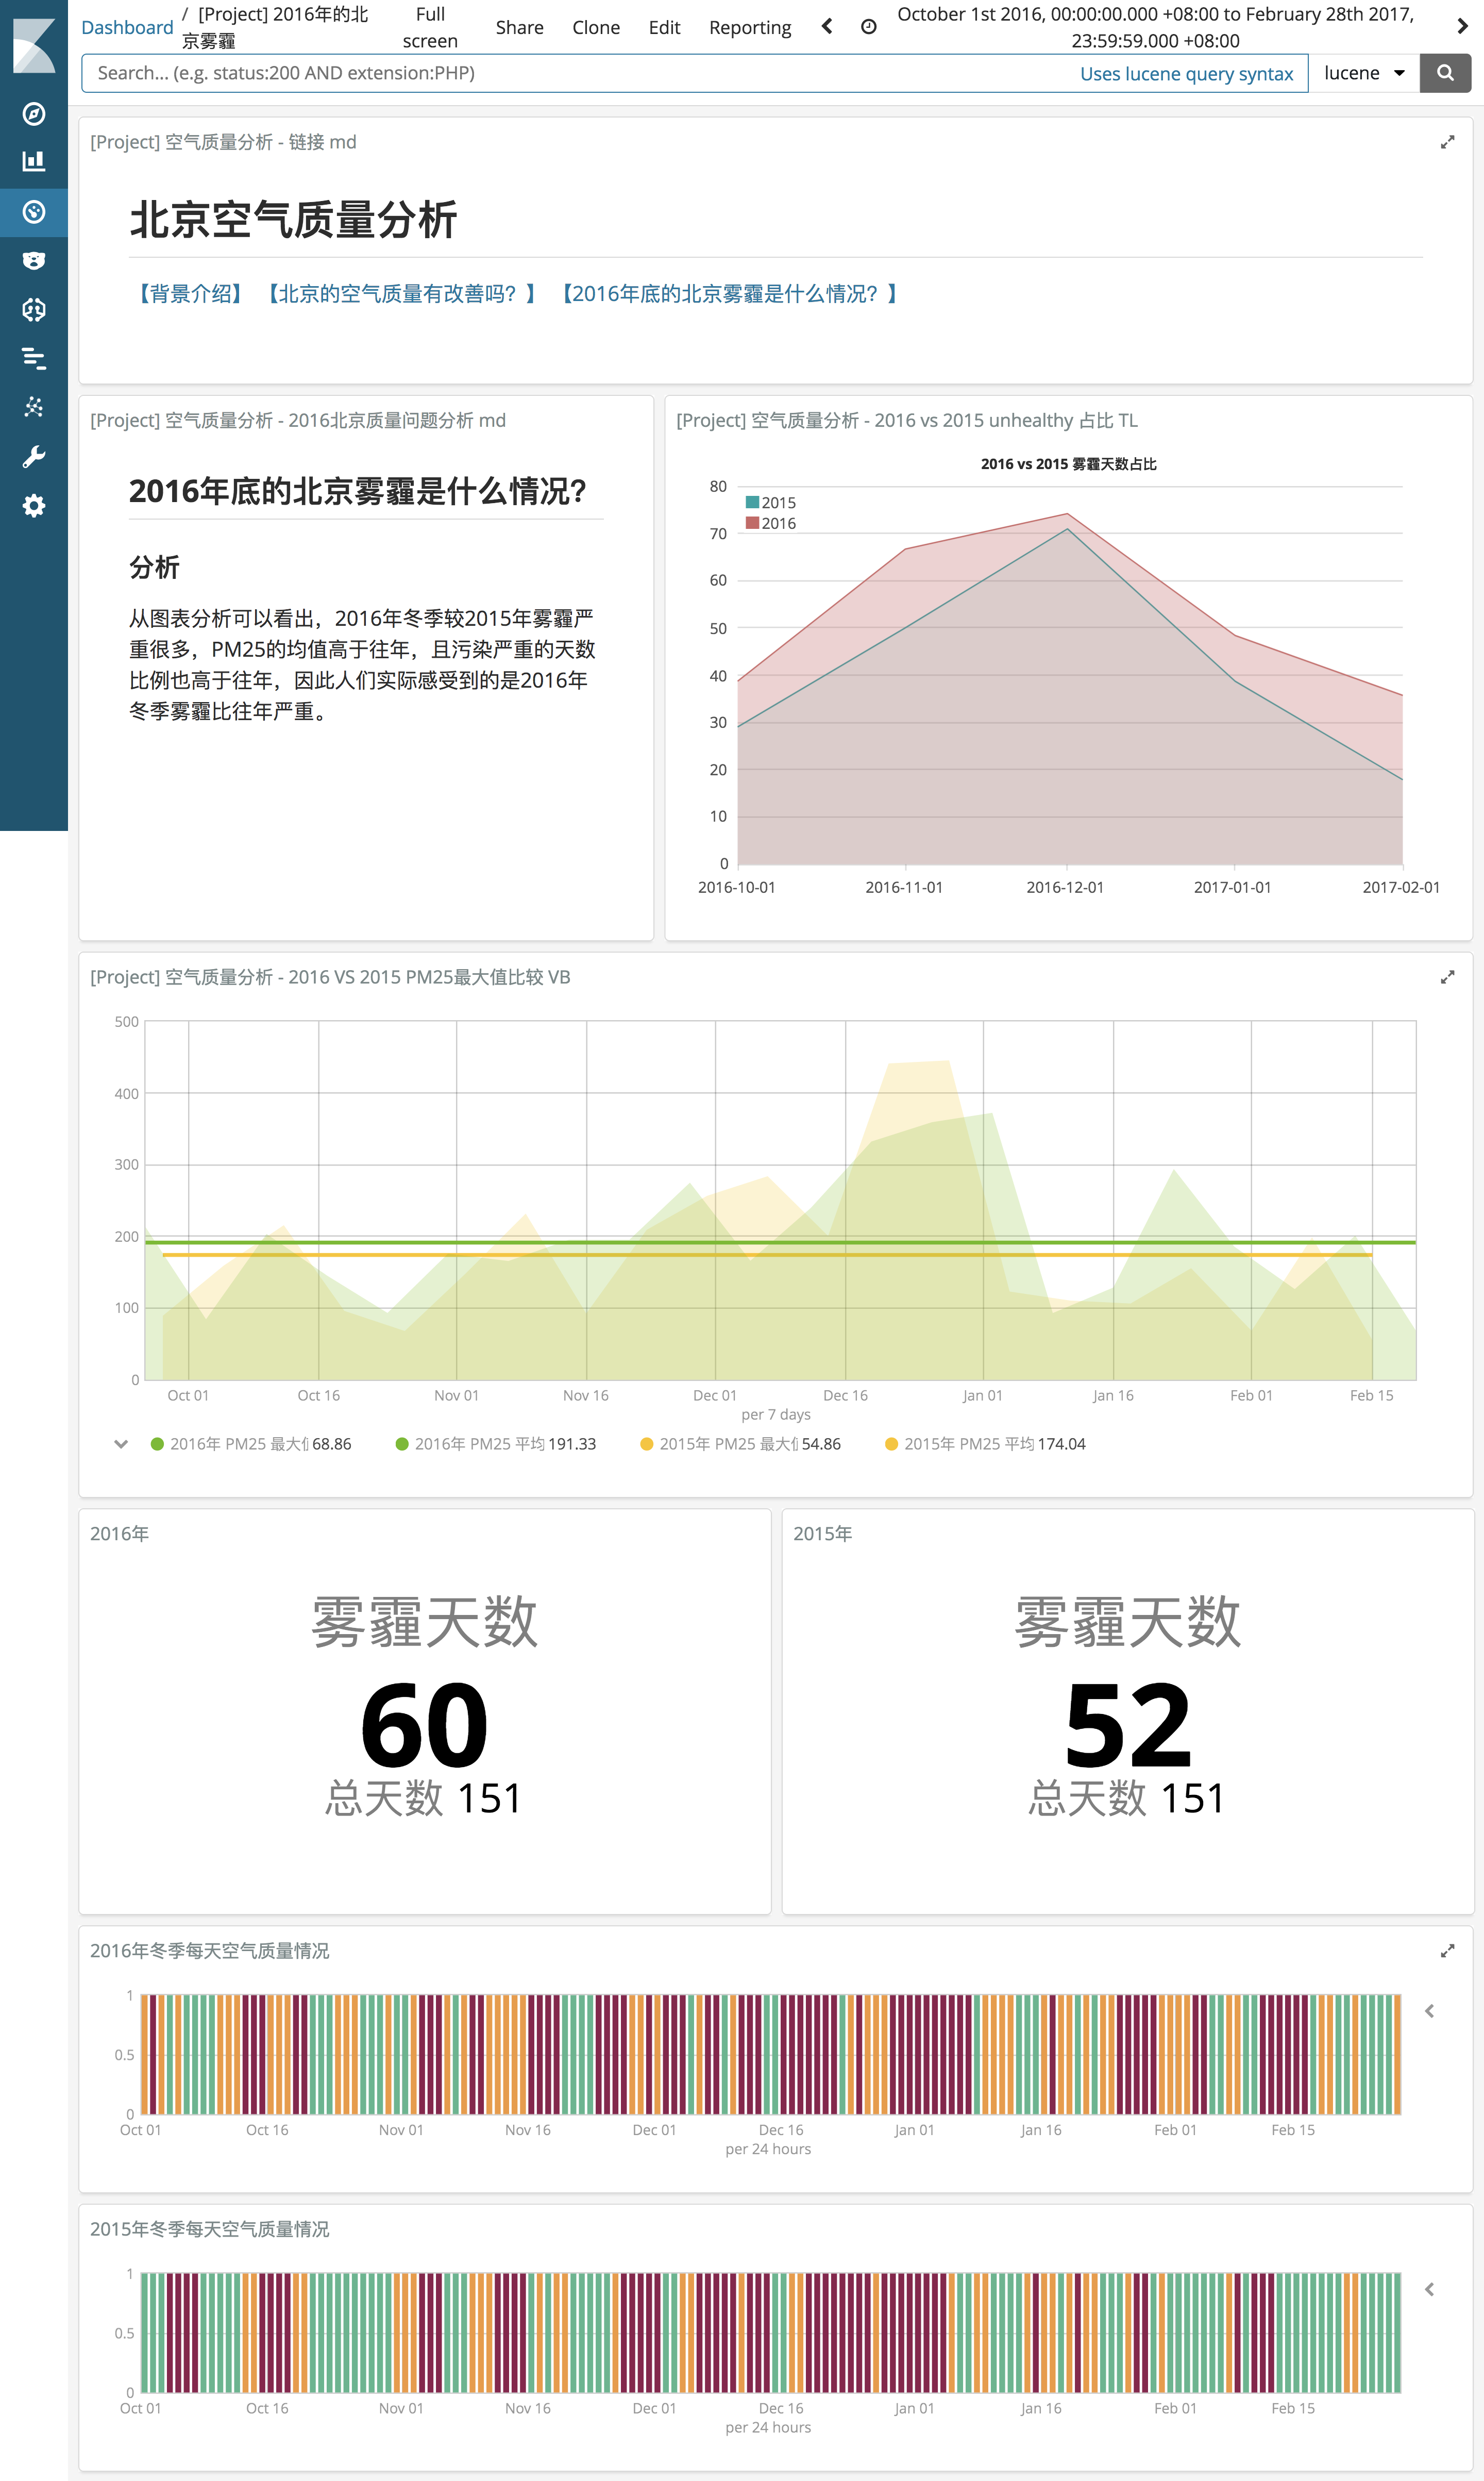Toggle legend of 2016年冬季 daily chart
The width and height of the screenshot is (1484, 2481).
pyautogui.click(x=1430, y=2012)
